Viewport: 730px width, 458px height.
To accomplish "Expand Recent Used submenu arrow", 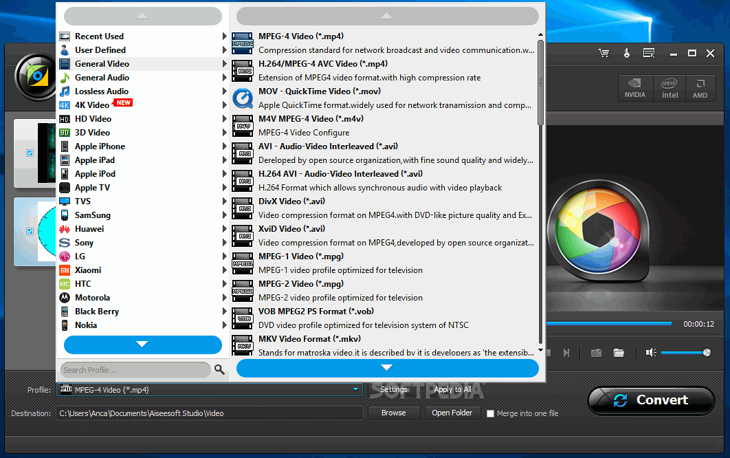I will pyautogui.click(x=224, y=36).
